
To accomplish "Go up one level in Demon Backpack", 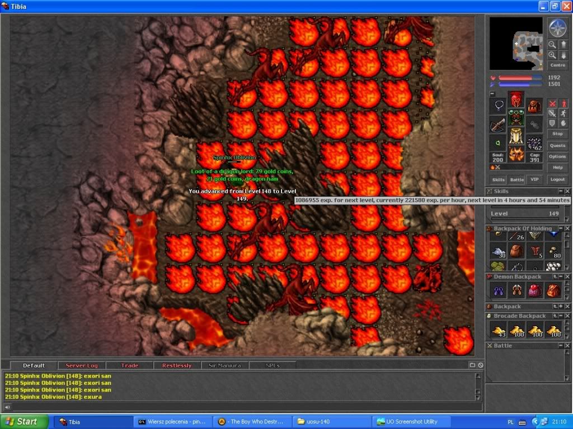I will pos(555,277).
